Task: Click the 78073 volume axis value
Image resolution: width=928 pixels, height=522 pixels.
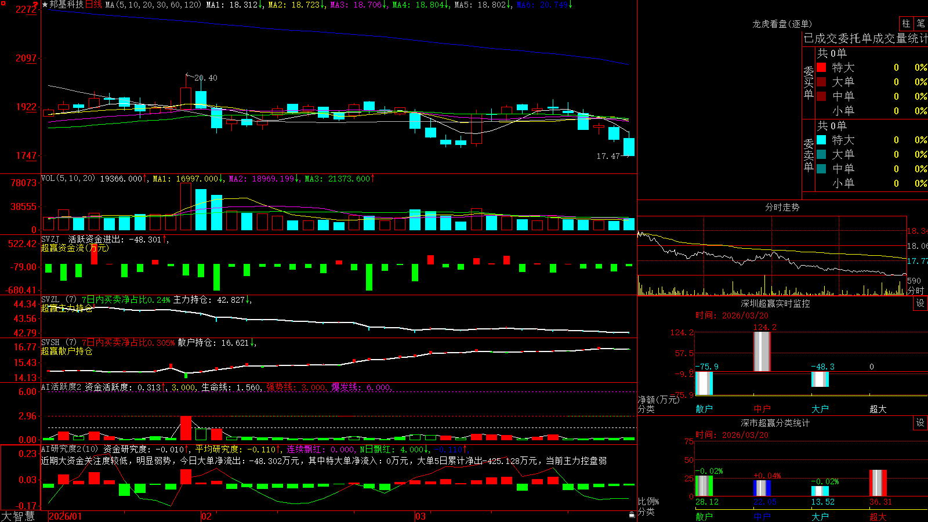Action: coord(24,183)
